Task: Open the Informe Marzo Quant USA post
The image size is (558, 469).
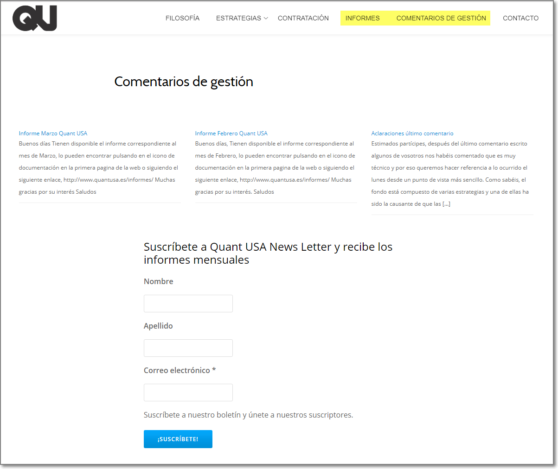Action: tap(53, 133)
